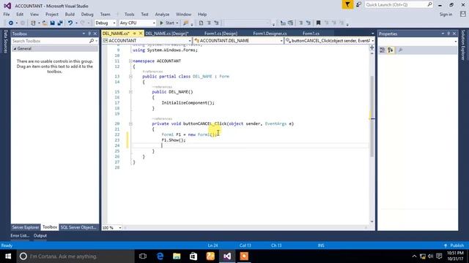Collapse the namespace ACCOUNTANT code block

tap(130, 61)
